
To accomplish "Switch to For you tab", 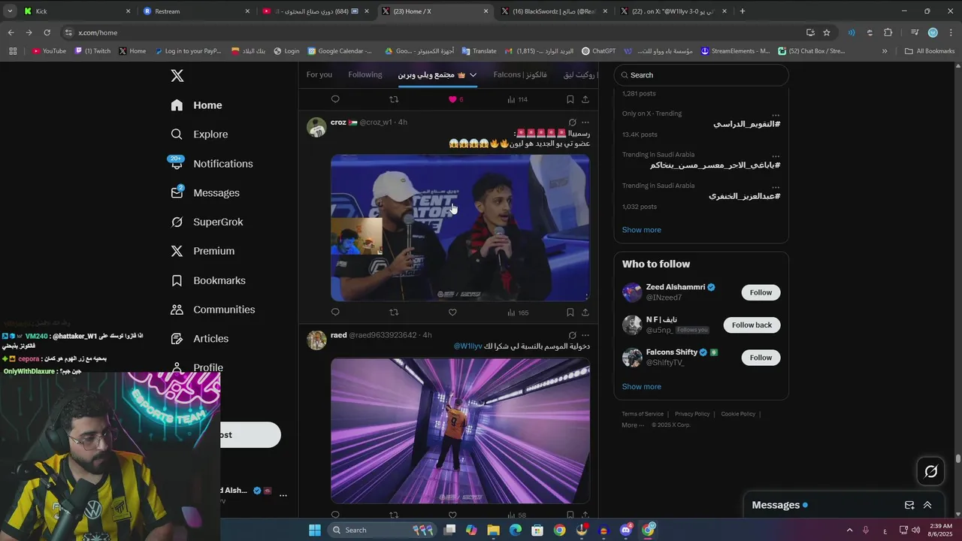I will (x=319, y=74).
